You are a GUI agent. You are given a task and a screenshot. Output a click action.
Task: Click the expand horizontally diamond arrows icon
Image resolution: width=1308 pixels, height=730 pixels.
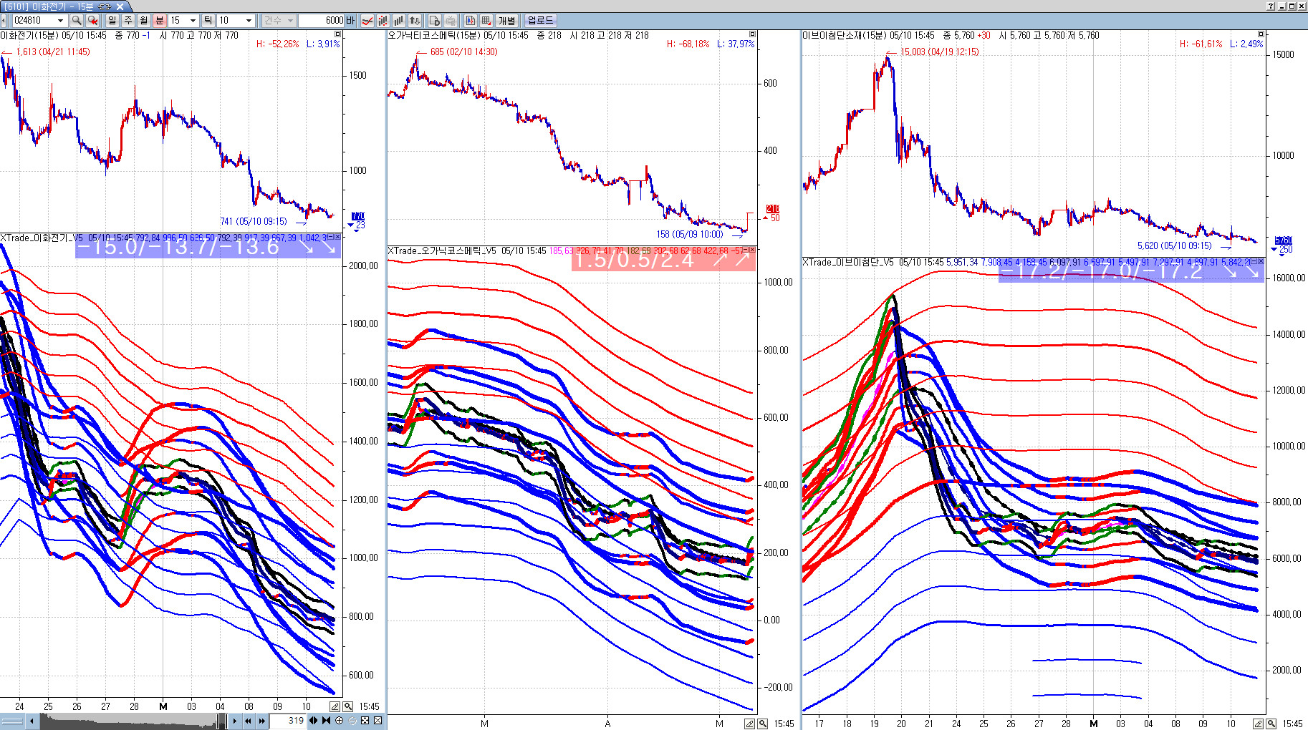tap(313, 721)
